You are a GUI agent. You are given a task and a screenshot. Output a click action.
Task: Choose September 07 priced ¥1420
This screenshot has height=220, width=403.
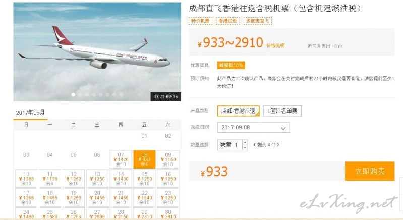pos(121,159)
